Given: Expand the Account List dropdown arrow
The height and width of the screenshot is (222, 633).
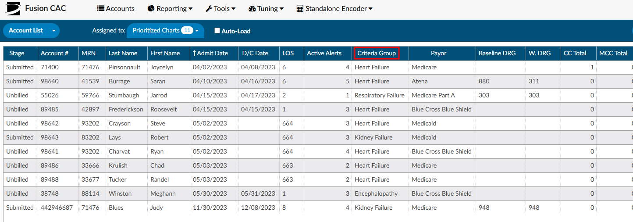Looking at the screenshot, I should (54, 31).
